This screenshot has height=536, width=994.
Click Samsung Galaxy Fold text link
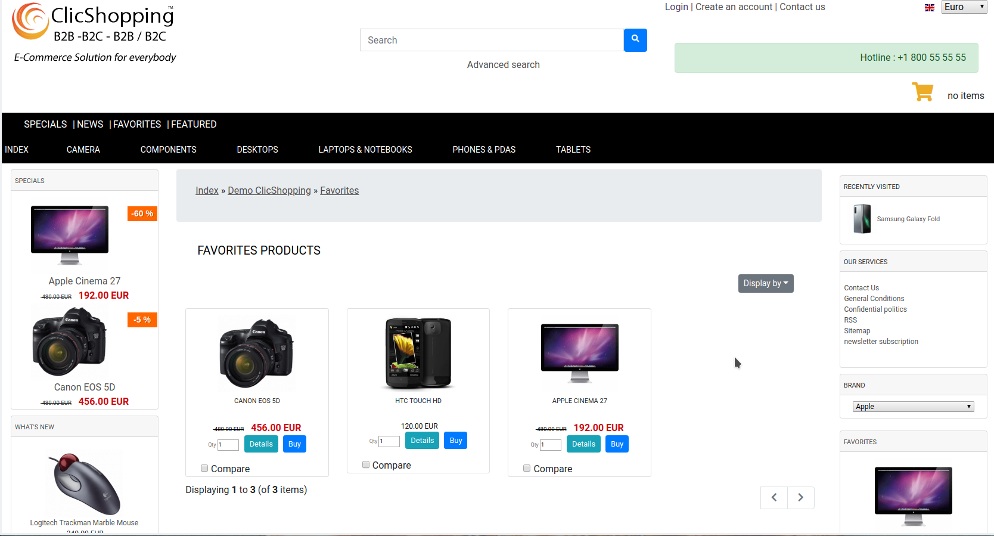908,219
